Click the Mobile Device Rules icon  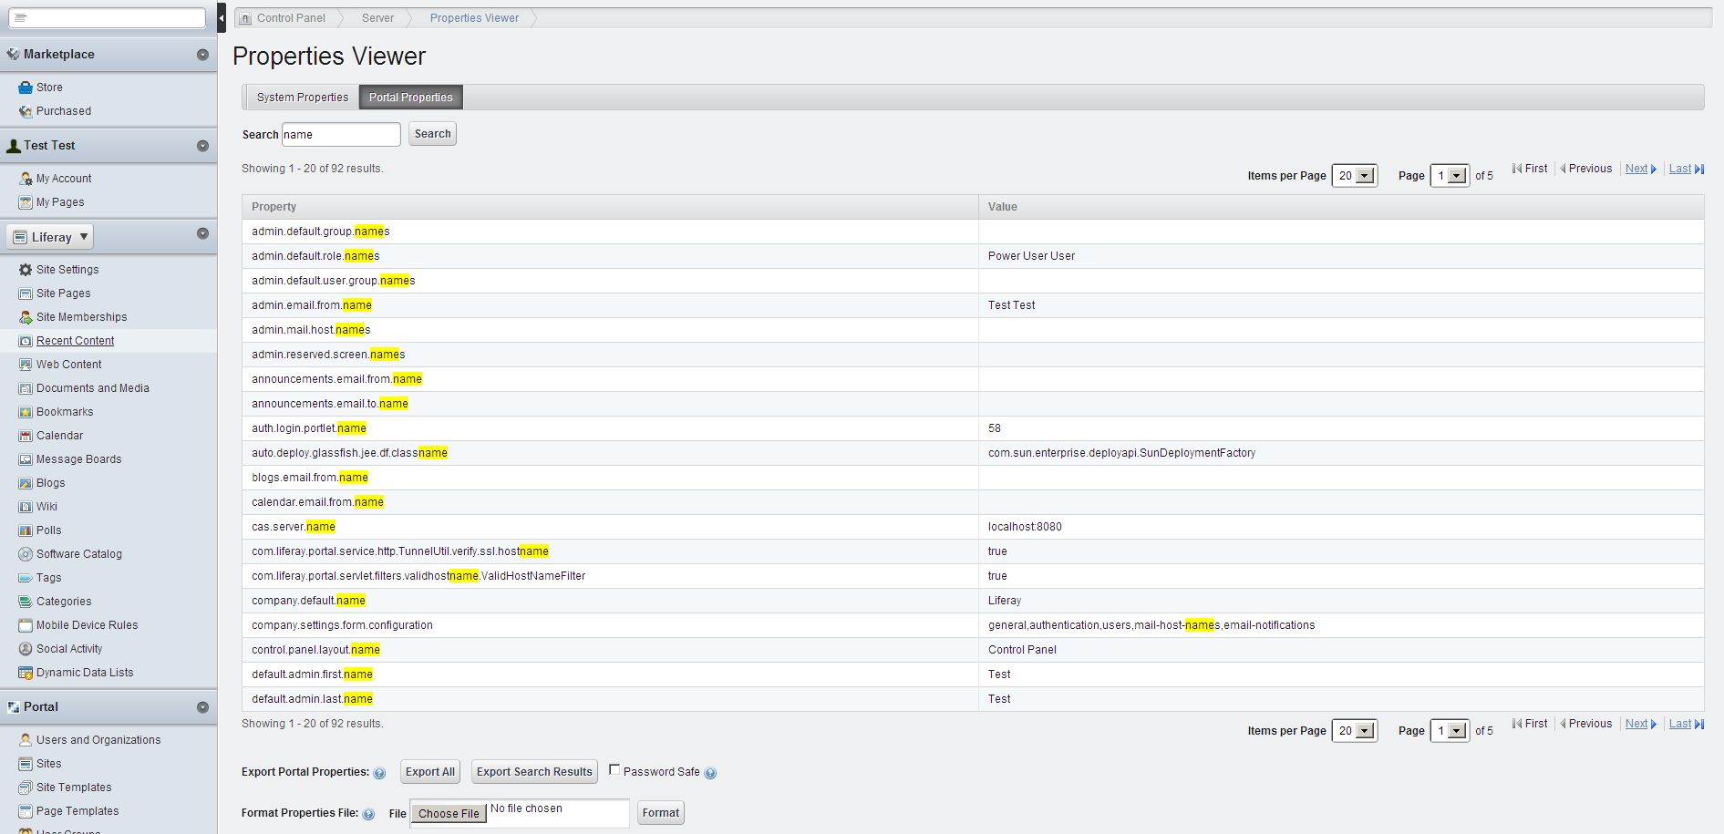click(26, 625)
